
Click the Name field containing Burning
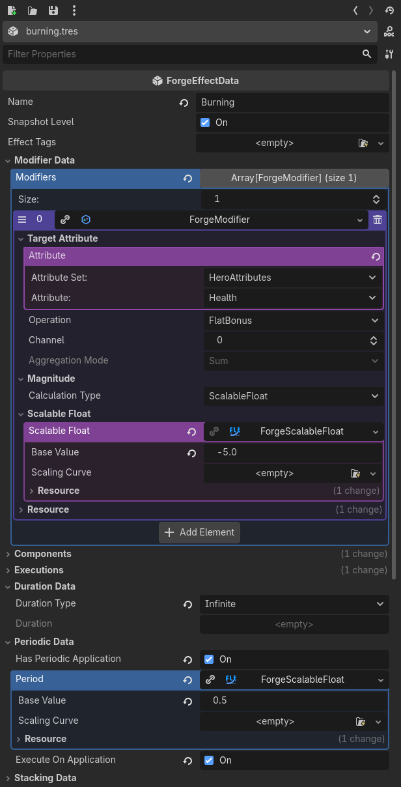tap(292, 102)
